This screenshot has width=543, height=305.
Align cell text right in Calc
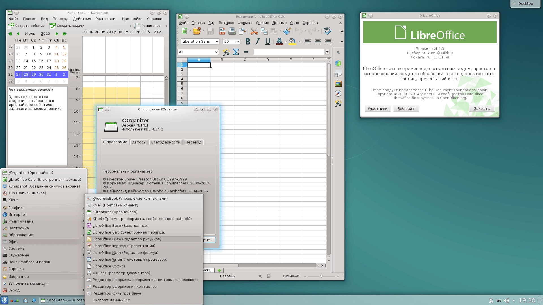click(328, 42)
